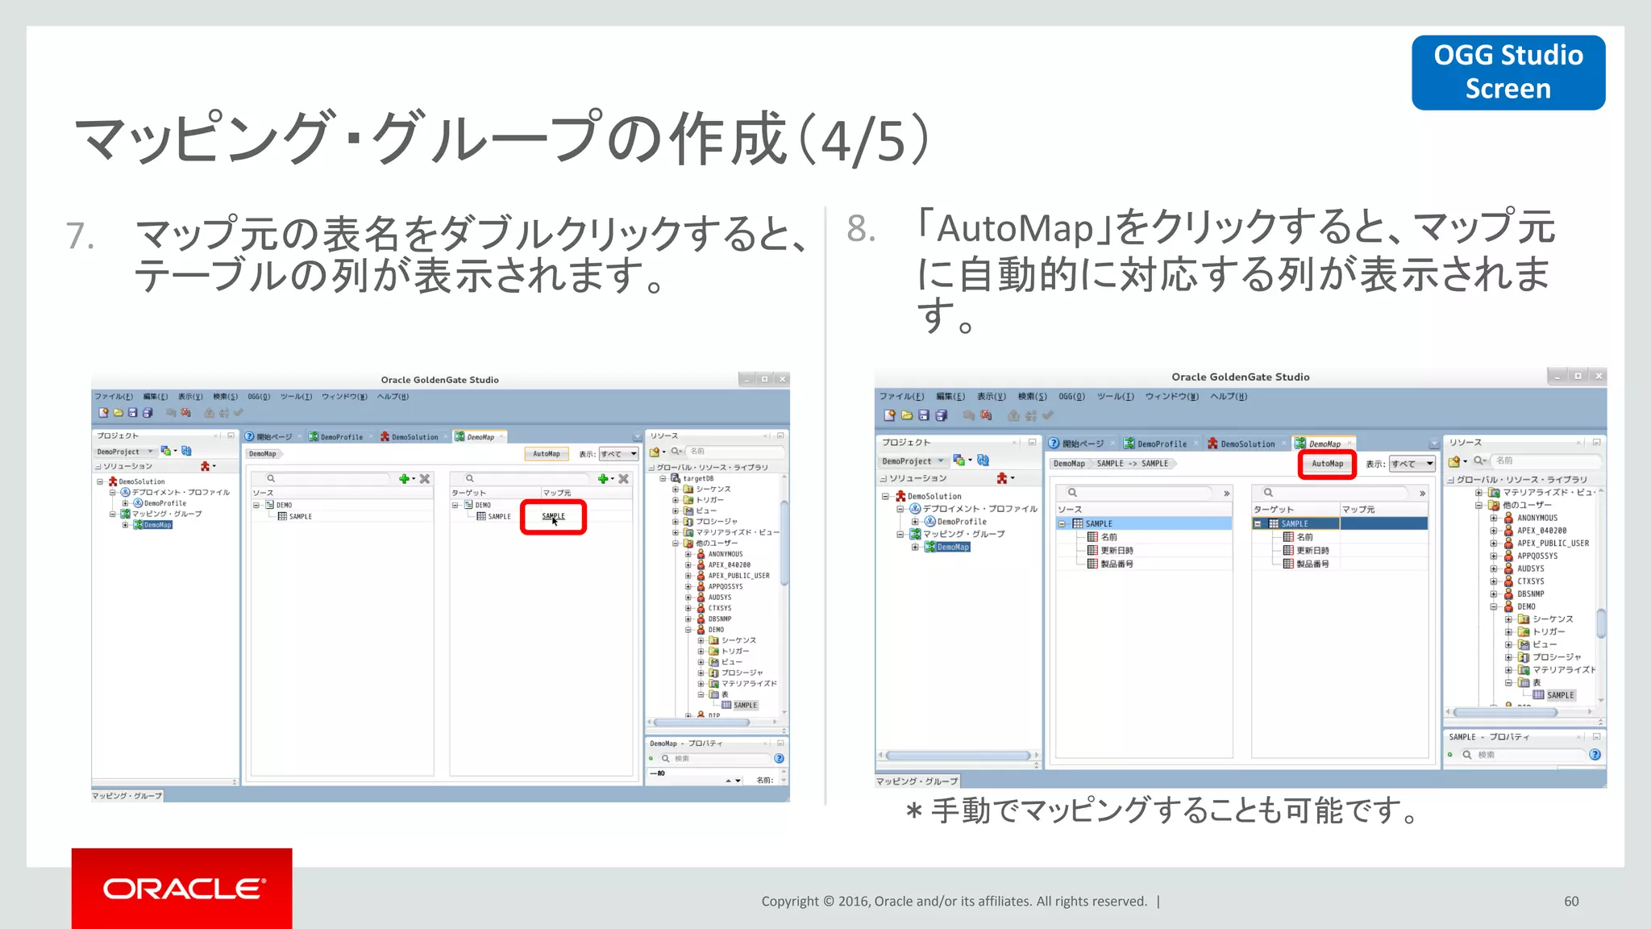Collapse the DemoSolution tree node in left window
Image resolution: width=1651 pixels, height=929 pixels.
pyautogui.click(x=100, y=481)
